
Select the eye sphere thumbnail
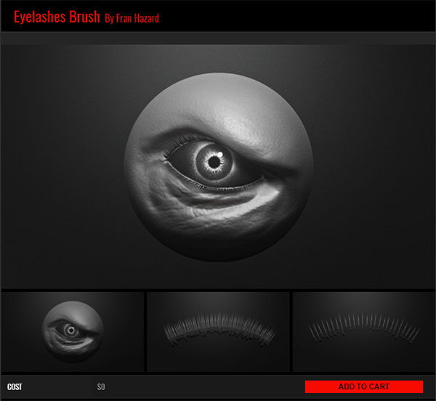[73, 331]
